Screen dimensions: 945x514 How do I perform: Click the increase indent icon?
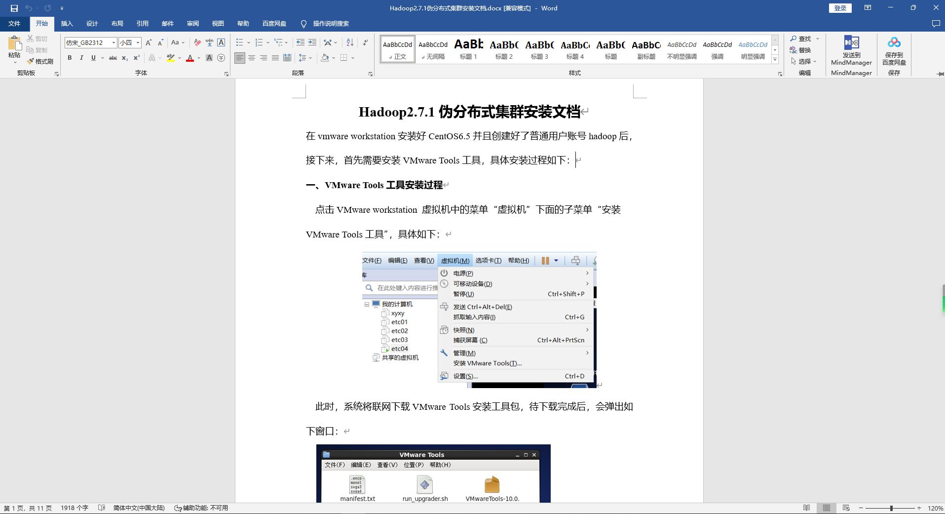click(x=312, y=42)
